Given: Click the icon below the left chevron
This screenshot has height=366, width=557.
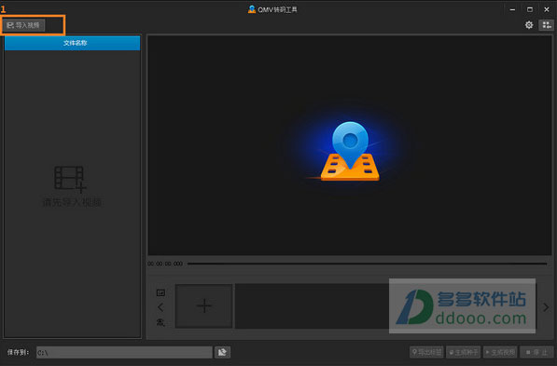Looking at the screenshot, I should coord(160,322).
